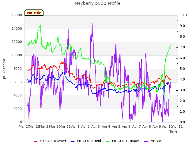Click the Apr 3 date tick label

[96, 126]
